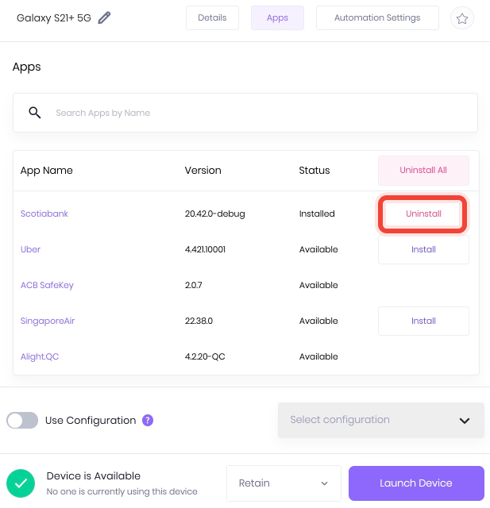
Task: Open the Use Configuration help icon
Action: (x=148, y=420)
